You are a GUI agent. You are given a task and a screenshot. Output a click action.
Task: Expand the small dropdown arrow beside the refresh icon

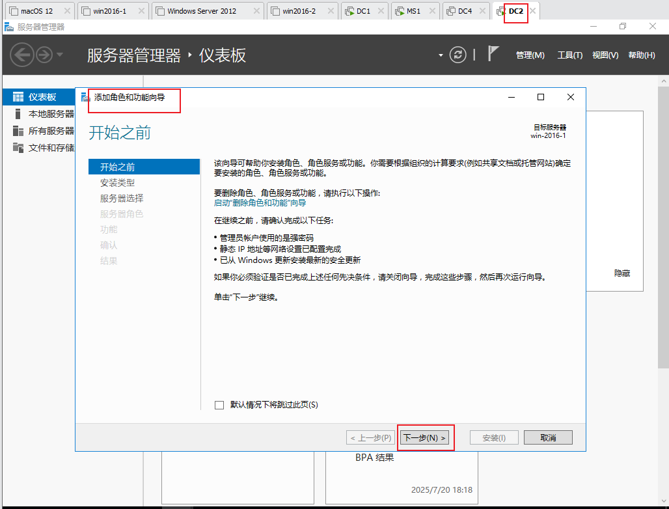(441, 55)
